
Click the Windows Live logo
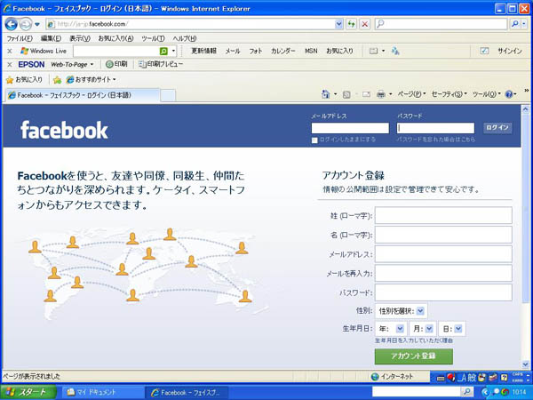point(44,51)
